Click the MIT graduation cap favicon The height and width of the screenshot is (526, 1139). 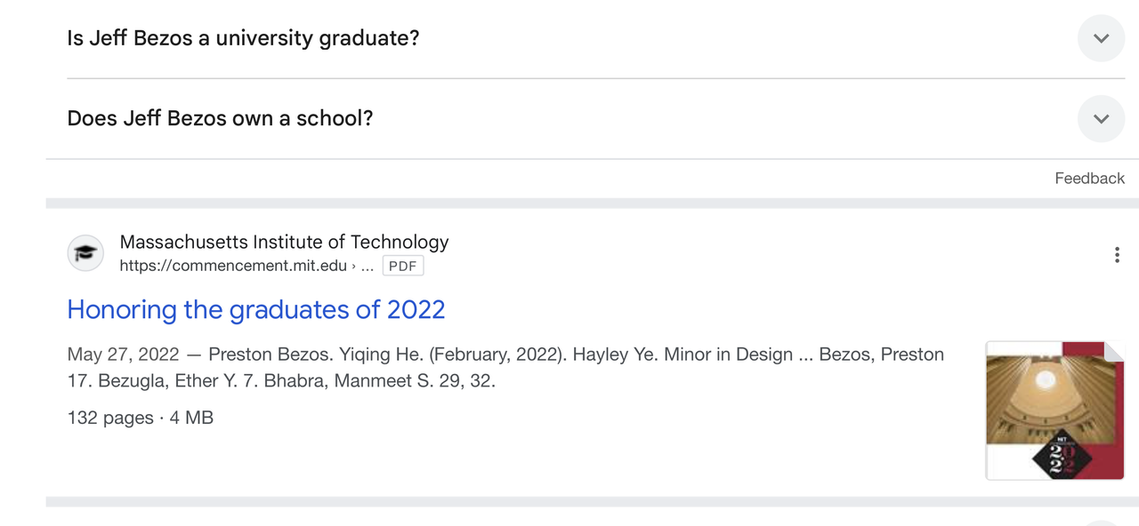85,253
